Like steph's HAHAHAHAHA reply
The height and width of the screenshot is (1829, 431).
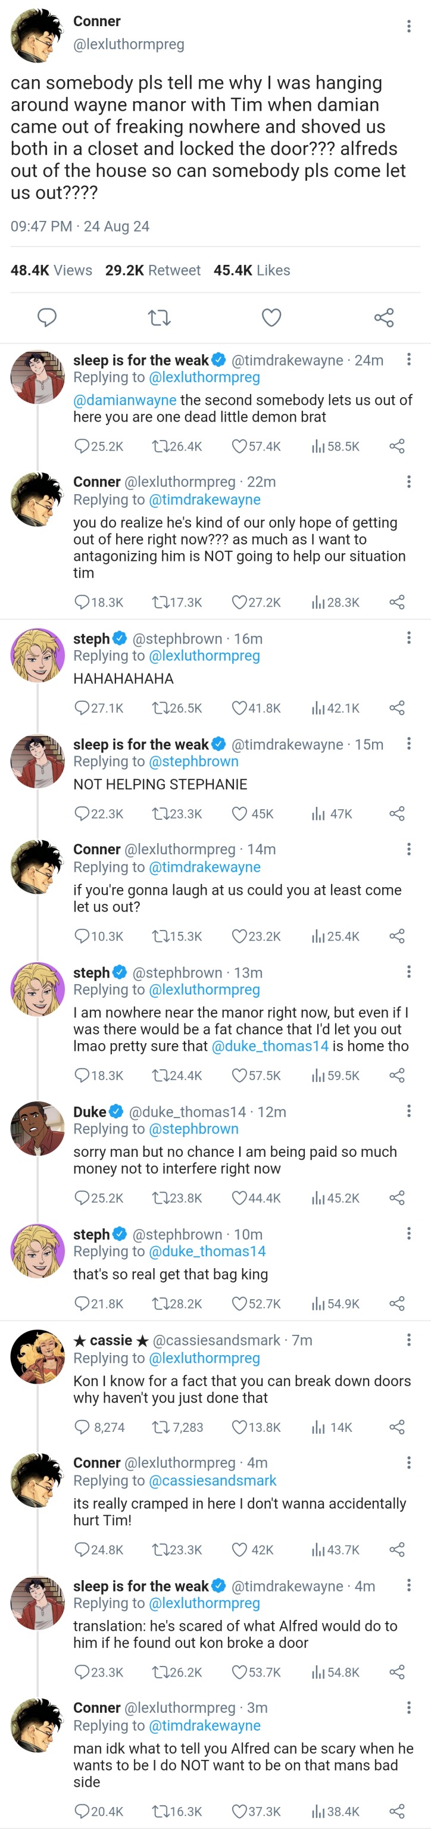tap(240, 708)
